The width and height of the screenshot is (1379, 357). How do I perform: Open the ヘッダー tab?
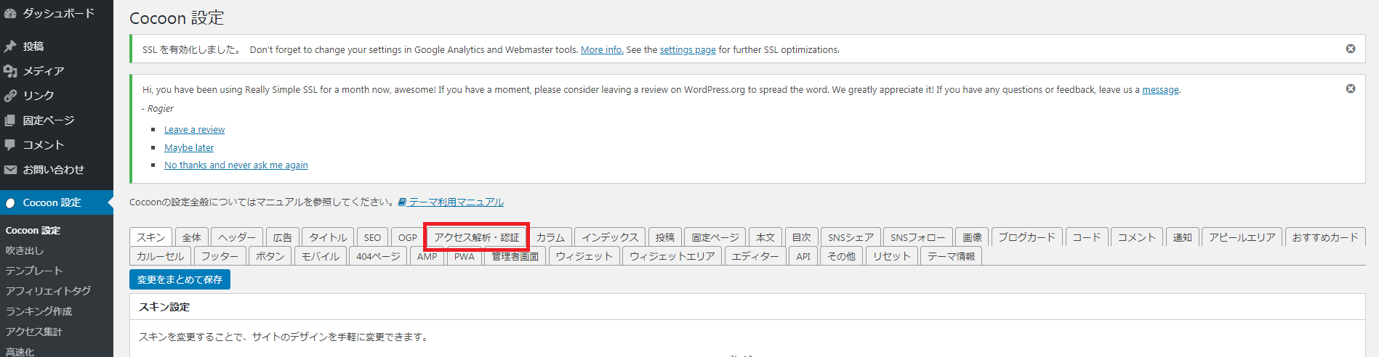pyautogui.click(x=237, y=237)
